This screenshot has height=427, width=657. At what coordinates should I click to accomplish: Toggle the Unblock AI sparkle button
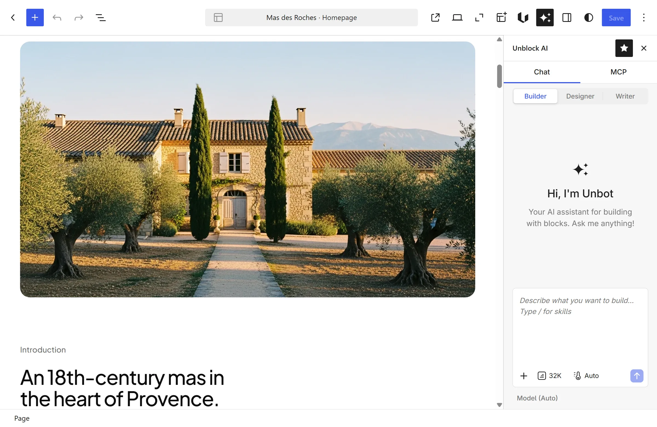coord(545,18)
